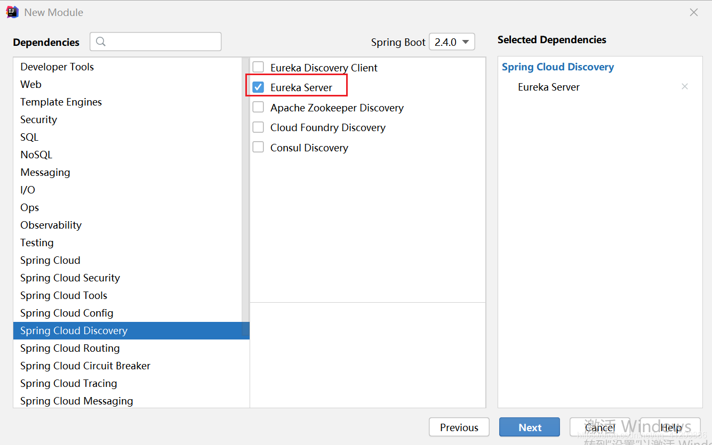Enable the Consul Discovery checkbox
Image resolution: width=712 pixels, height=445 pixels.
258,147
